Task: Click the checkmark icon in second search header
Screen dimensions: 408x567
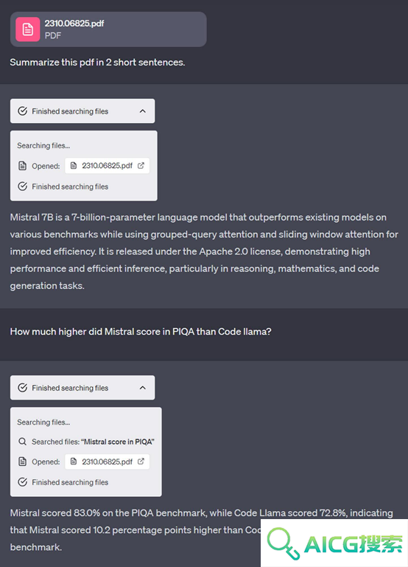Action: pyautogui.click(x=22, y=388)
